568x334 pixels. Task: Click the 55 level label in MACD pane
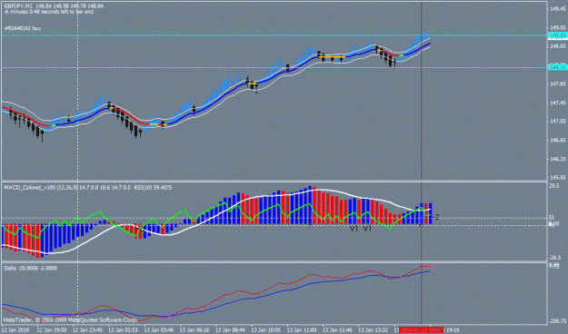[x=552, y=218]
